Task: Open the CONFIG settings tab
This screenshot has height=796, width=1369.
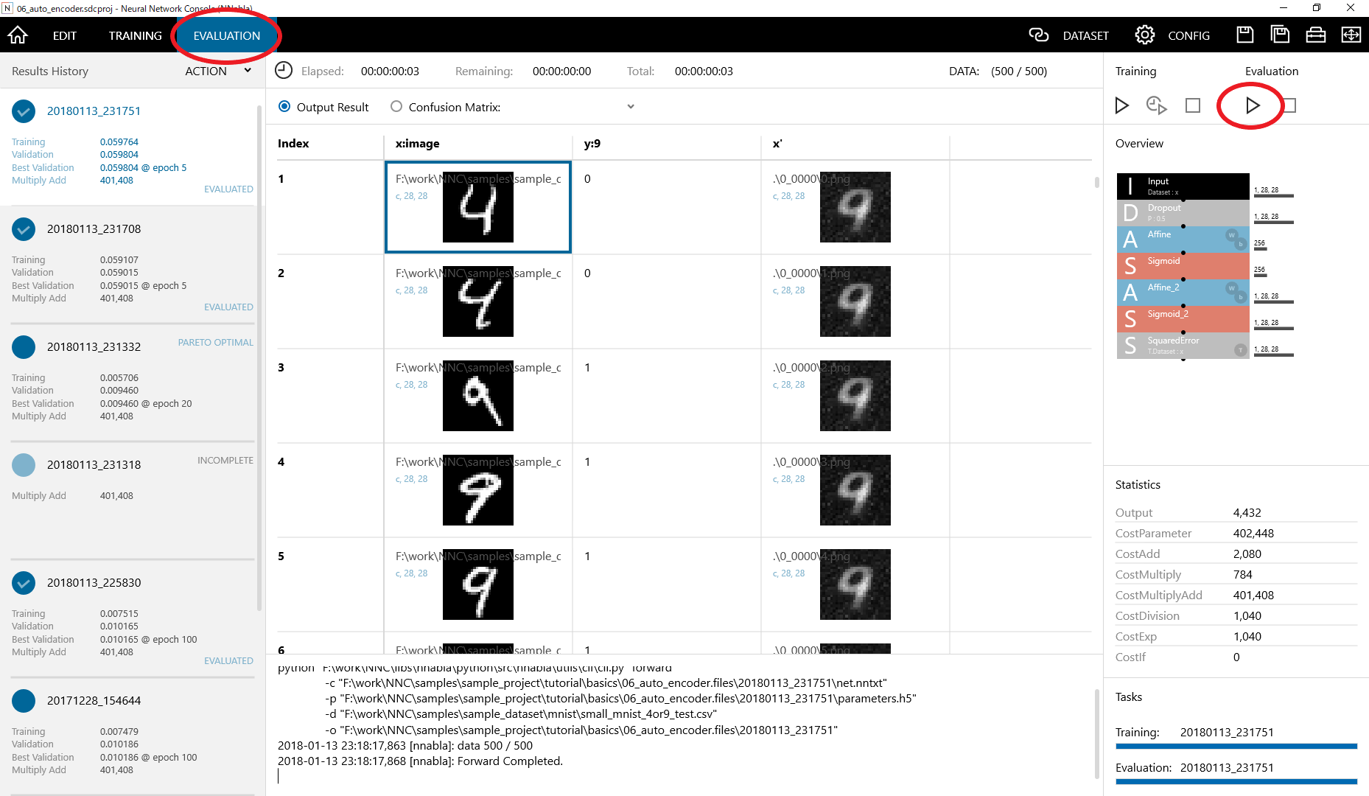Action: [1188, 35]
